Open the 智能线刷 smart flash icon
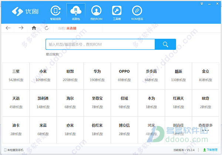Viewport: 222px width, 155px height. pyautogui.click(x=55, y=11)
